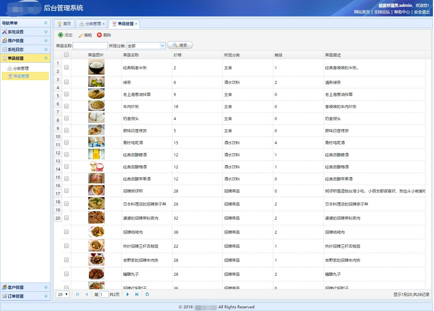This screenshot has width=434, height=311.
Task: Check the row checkbox for 经典稻香米饭
Action: click(x=66, y=67)
